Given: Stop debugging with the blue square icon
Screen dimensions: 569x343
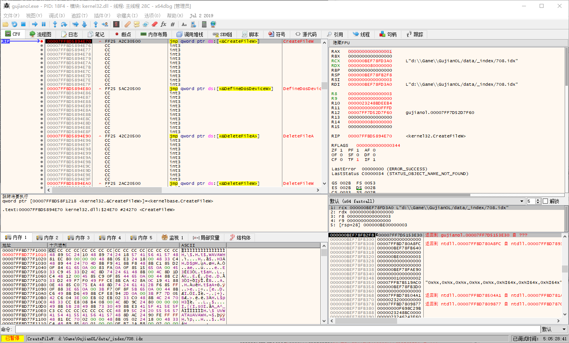Looking at the screenshot, I should (x=23, y=24).
